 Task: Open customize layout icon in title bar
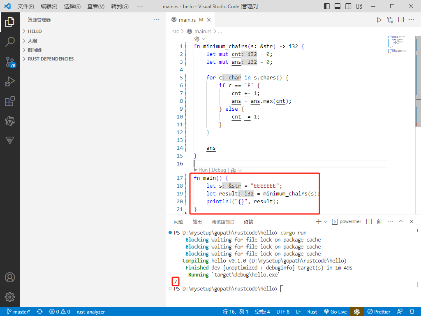pyautogui.click(x=359, y=6)
